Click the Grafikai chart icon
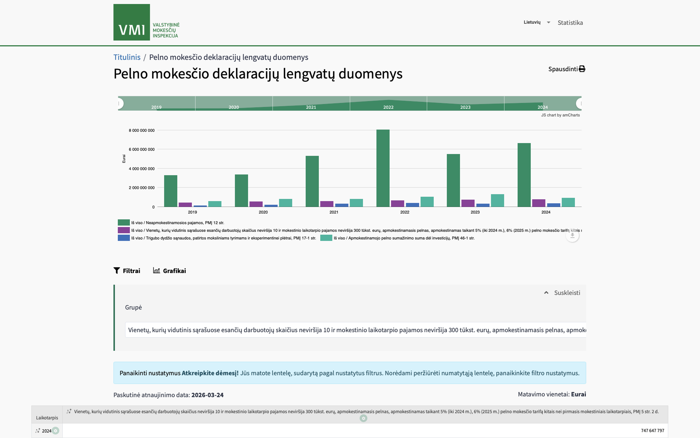This screenshot has height=438, width=700. [156, 270]
